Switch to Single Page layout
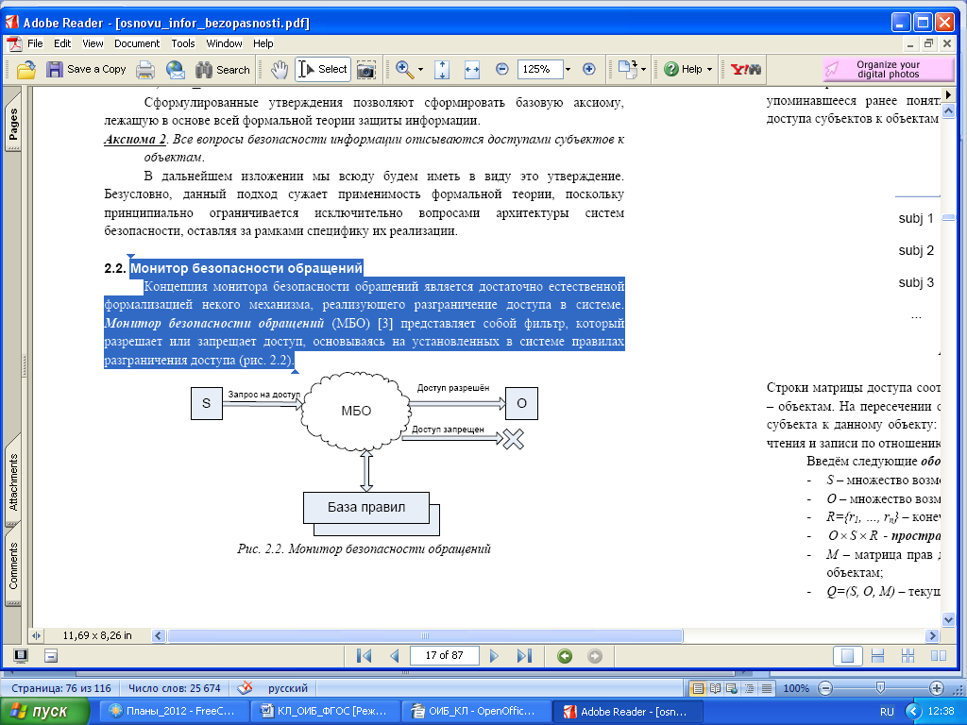 [x=847, y=656]
